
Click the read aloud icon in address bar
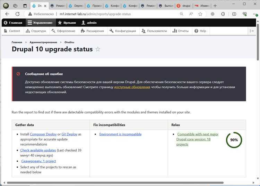point(191,14)
